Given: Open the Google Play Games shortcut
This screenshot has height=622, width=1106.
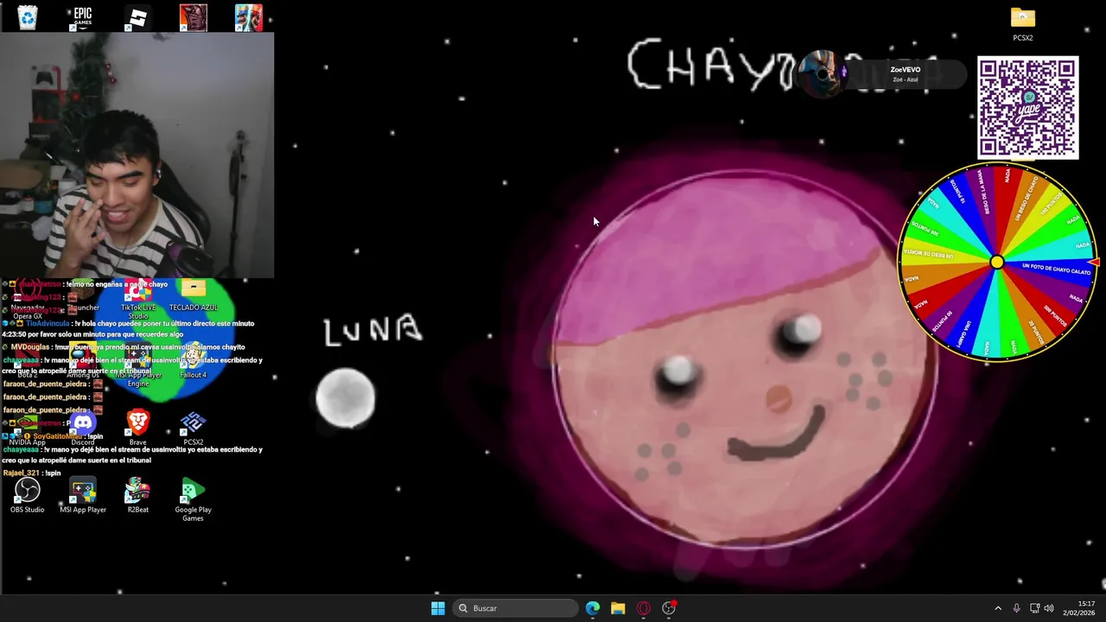Looking at the screenshot, I should pyautogui.click(x=194, y=501).
